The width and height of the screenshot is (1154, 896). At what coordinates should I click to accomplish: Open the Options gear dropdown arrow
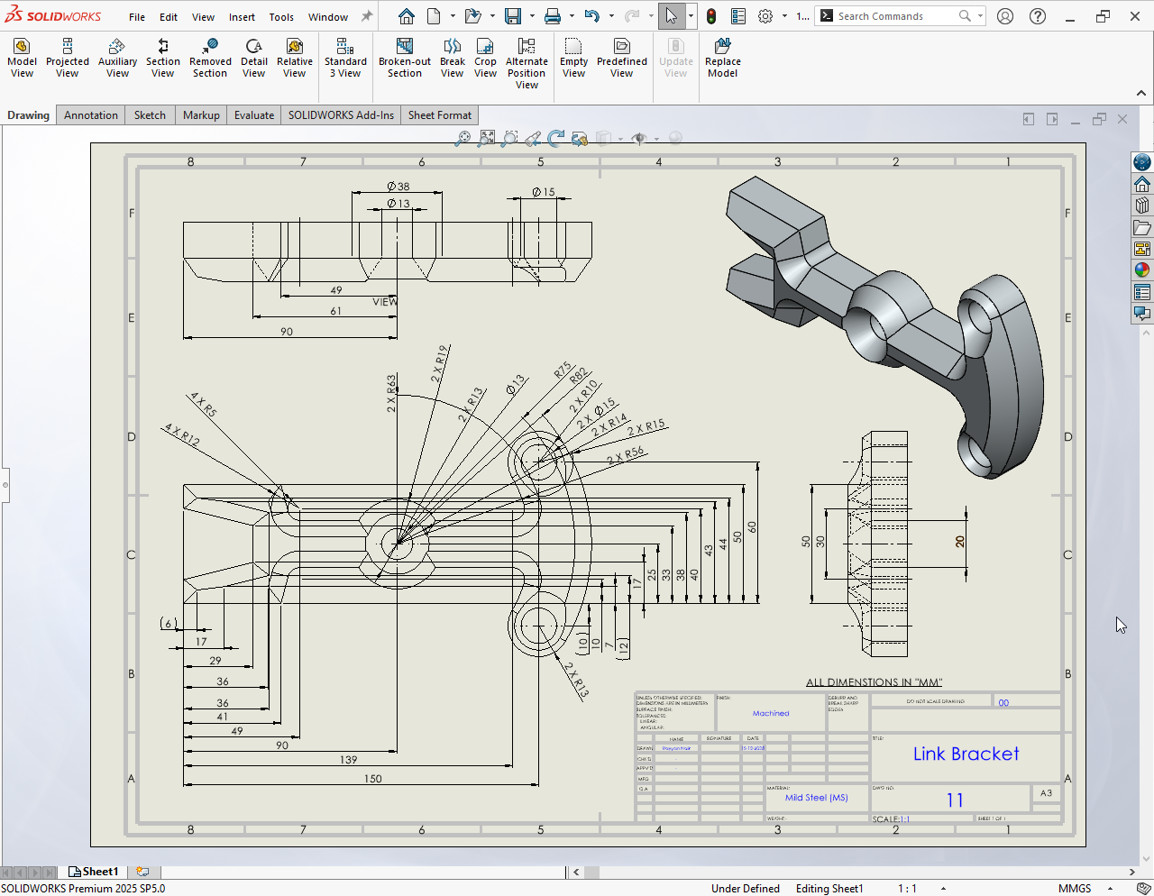[x=784, y=16]
